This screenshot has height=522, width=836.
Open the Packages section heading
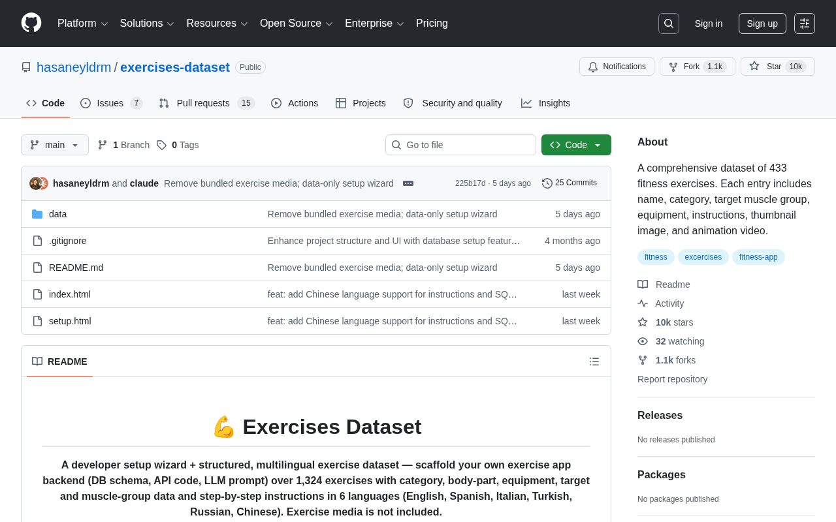click(662, 475)
